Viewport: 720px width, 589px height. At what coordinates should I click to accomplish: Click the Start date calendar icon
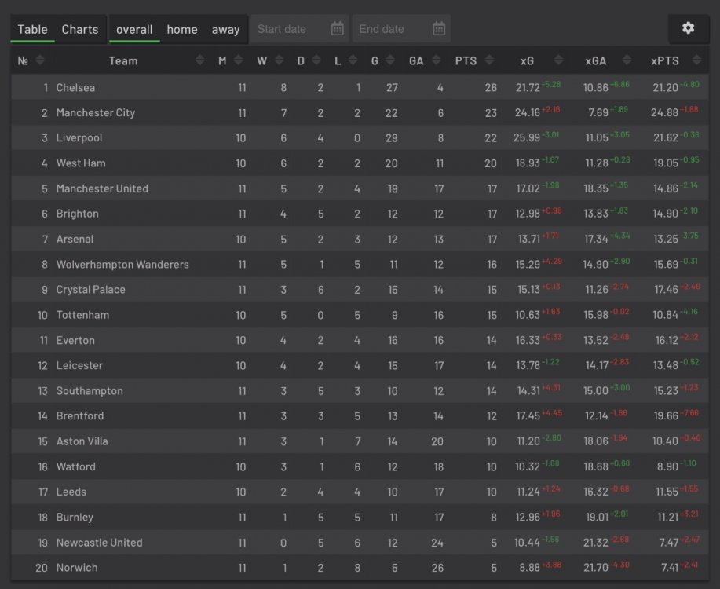tap(337, 29)
